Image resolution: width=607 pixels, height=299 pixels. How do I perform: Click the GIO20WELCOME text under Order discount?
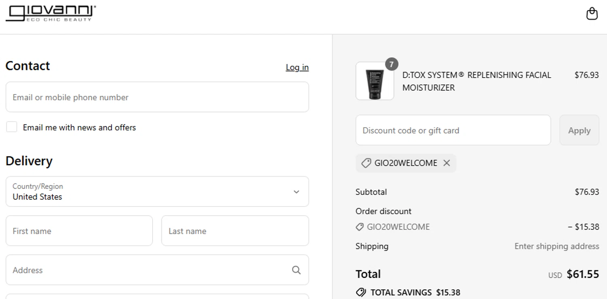pyautogui.click(x=398, y=227)
